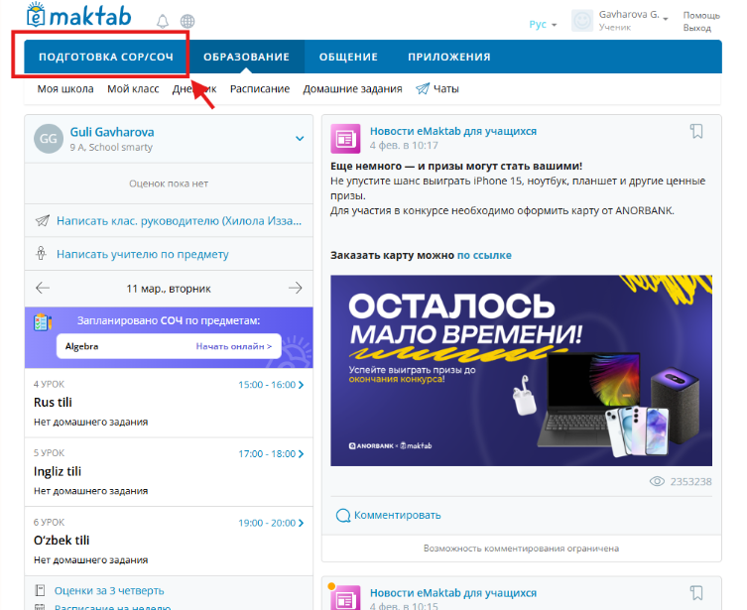This screenshot has height=610, width=747.
Task: Click the user avatar in top header
Action: tap(583, 21)
